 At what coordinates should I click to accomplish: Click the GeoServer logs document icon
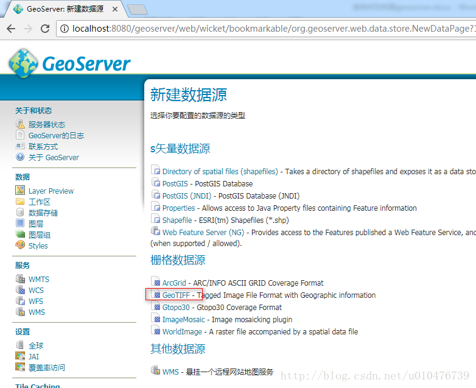20,135
